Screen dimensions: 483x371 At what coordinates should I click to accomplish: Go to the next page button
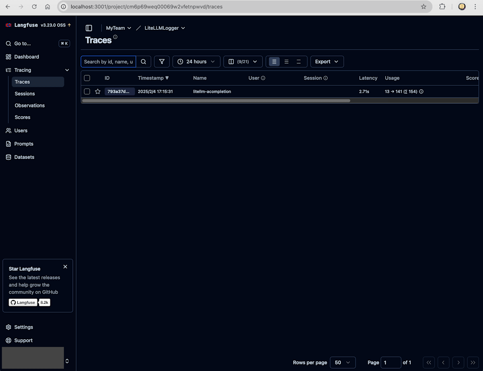click(458, 363)
